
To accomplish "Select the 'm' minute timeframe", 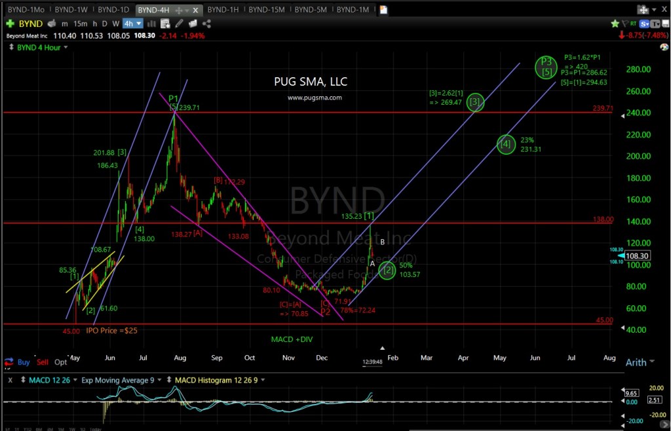I will click(x=65, y=24).
